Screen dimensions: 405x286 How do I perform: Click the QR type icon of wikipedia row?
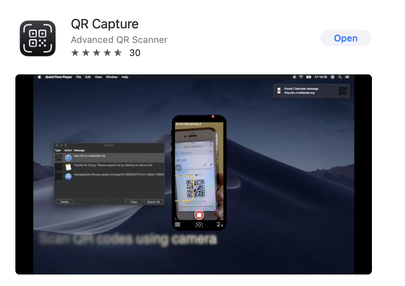(59, 158)
